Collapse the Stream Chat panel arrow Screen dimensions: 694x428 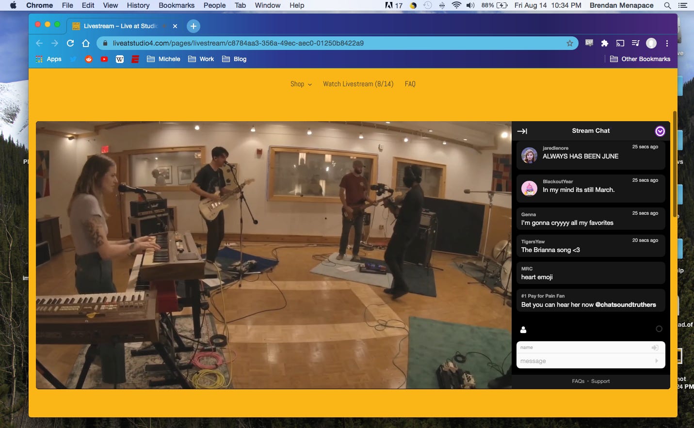(x=522, y=131)
